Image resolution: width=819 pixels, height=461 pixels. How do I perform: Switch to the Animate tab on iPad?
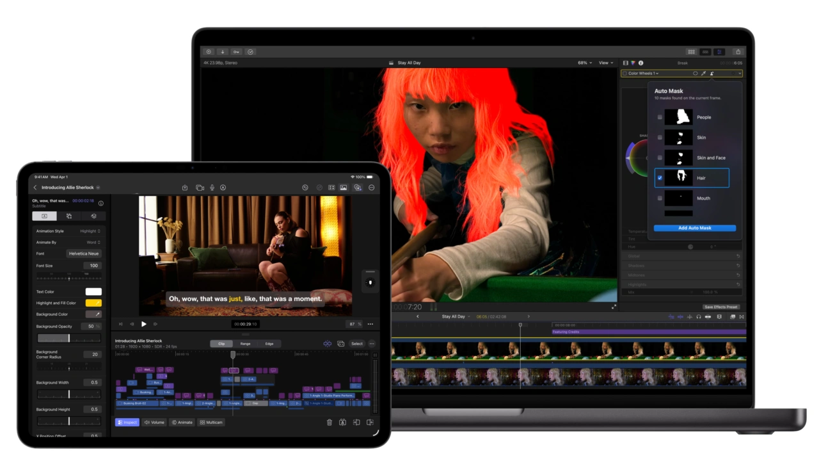182,423
